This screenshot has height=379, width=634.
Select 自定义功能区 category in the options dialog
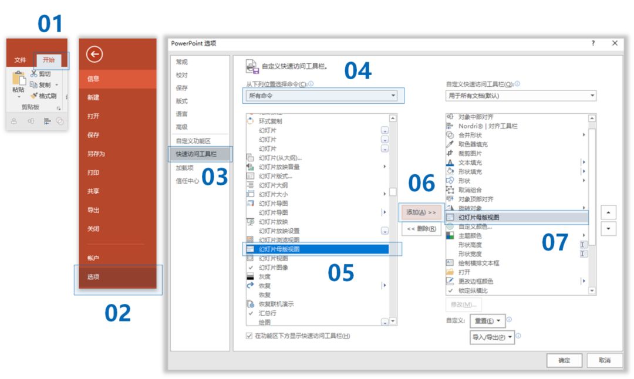click(x=193, y=141)
